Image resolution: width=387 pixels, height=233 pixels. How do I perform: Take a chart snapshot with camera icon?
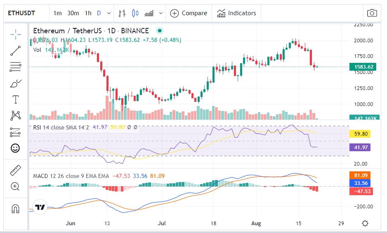pyautogui.click(x=372, y=13)
